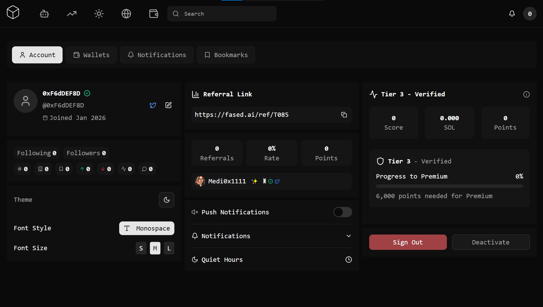
Task: Open the robot bot icon
Action: click(44, 14)
